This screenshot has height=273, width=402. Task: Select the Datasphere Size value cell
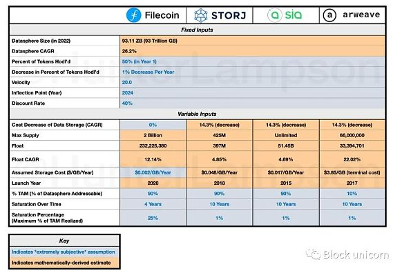click(252, 41)
